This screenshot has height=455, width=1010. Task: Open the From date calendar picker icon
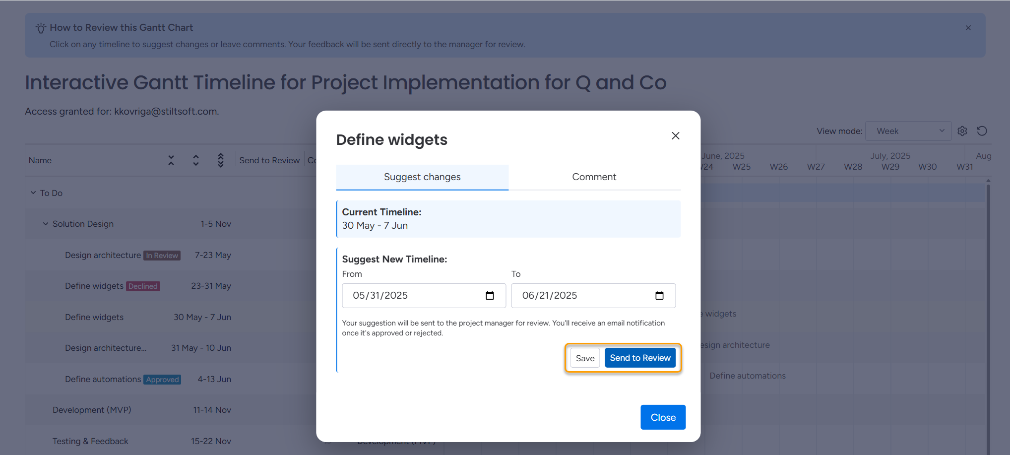point(490,296)
